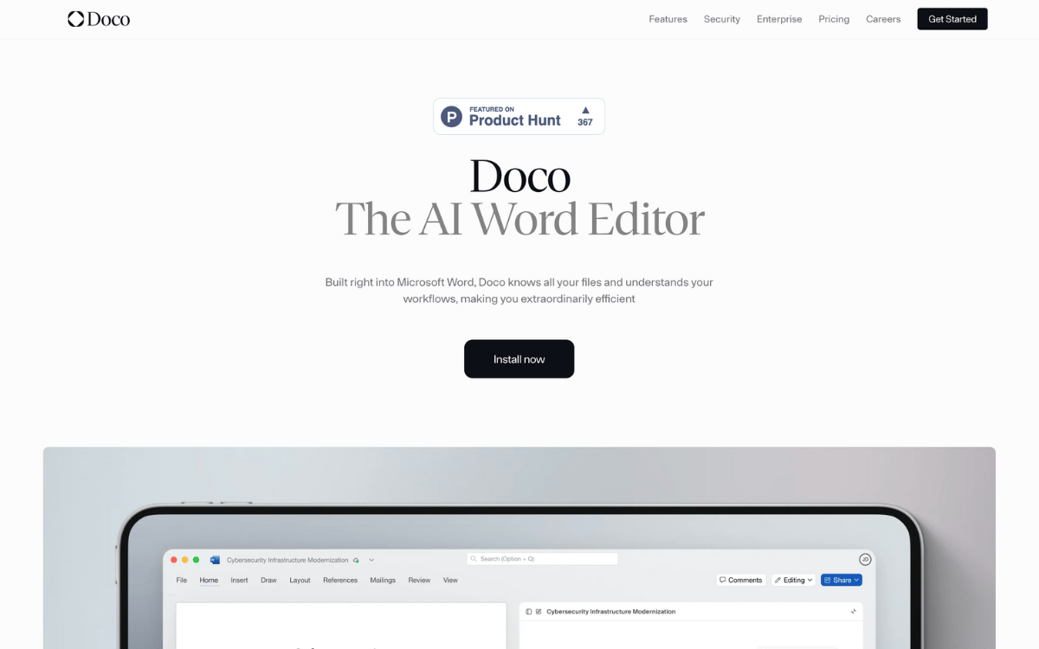Click the Doco logo in header

tap(99, 19)
